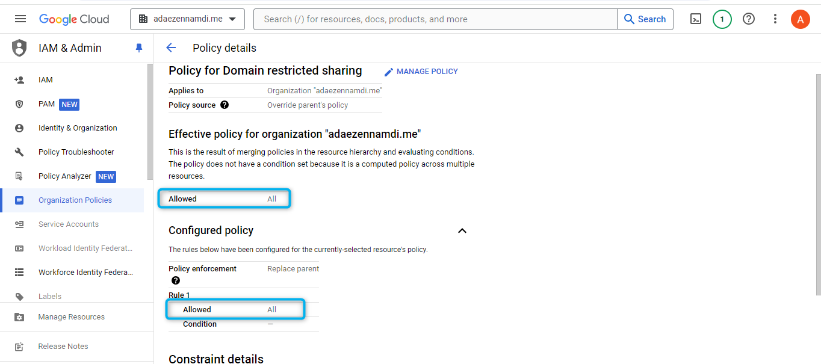Screen dimensions: 821x364
Task: Click the blue Search button
Action: pos(645,19)
